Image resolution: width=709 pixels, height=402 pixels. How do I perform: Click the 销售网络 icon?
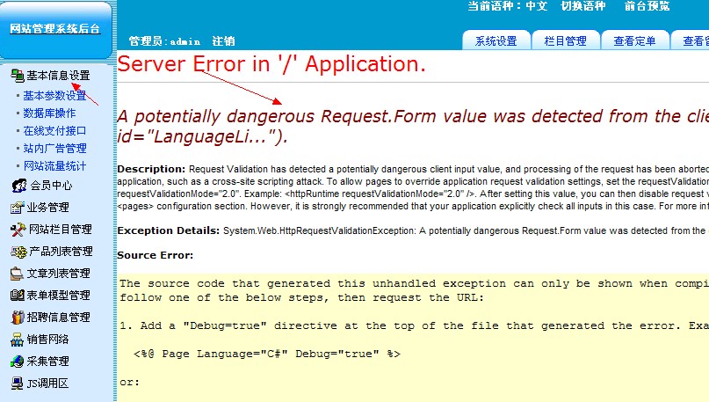coord(17,340)
